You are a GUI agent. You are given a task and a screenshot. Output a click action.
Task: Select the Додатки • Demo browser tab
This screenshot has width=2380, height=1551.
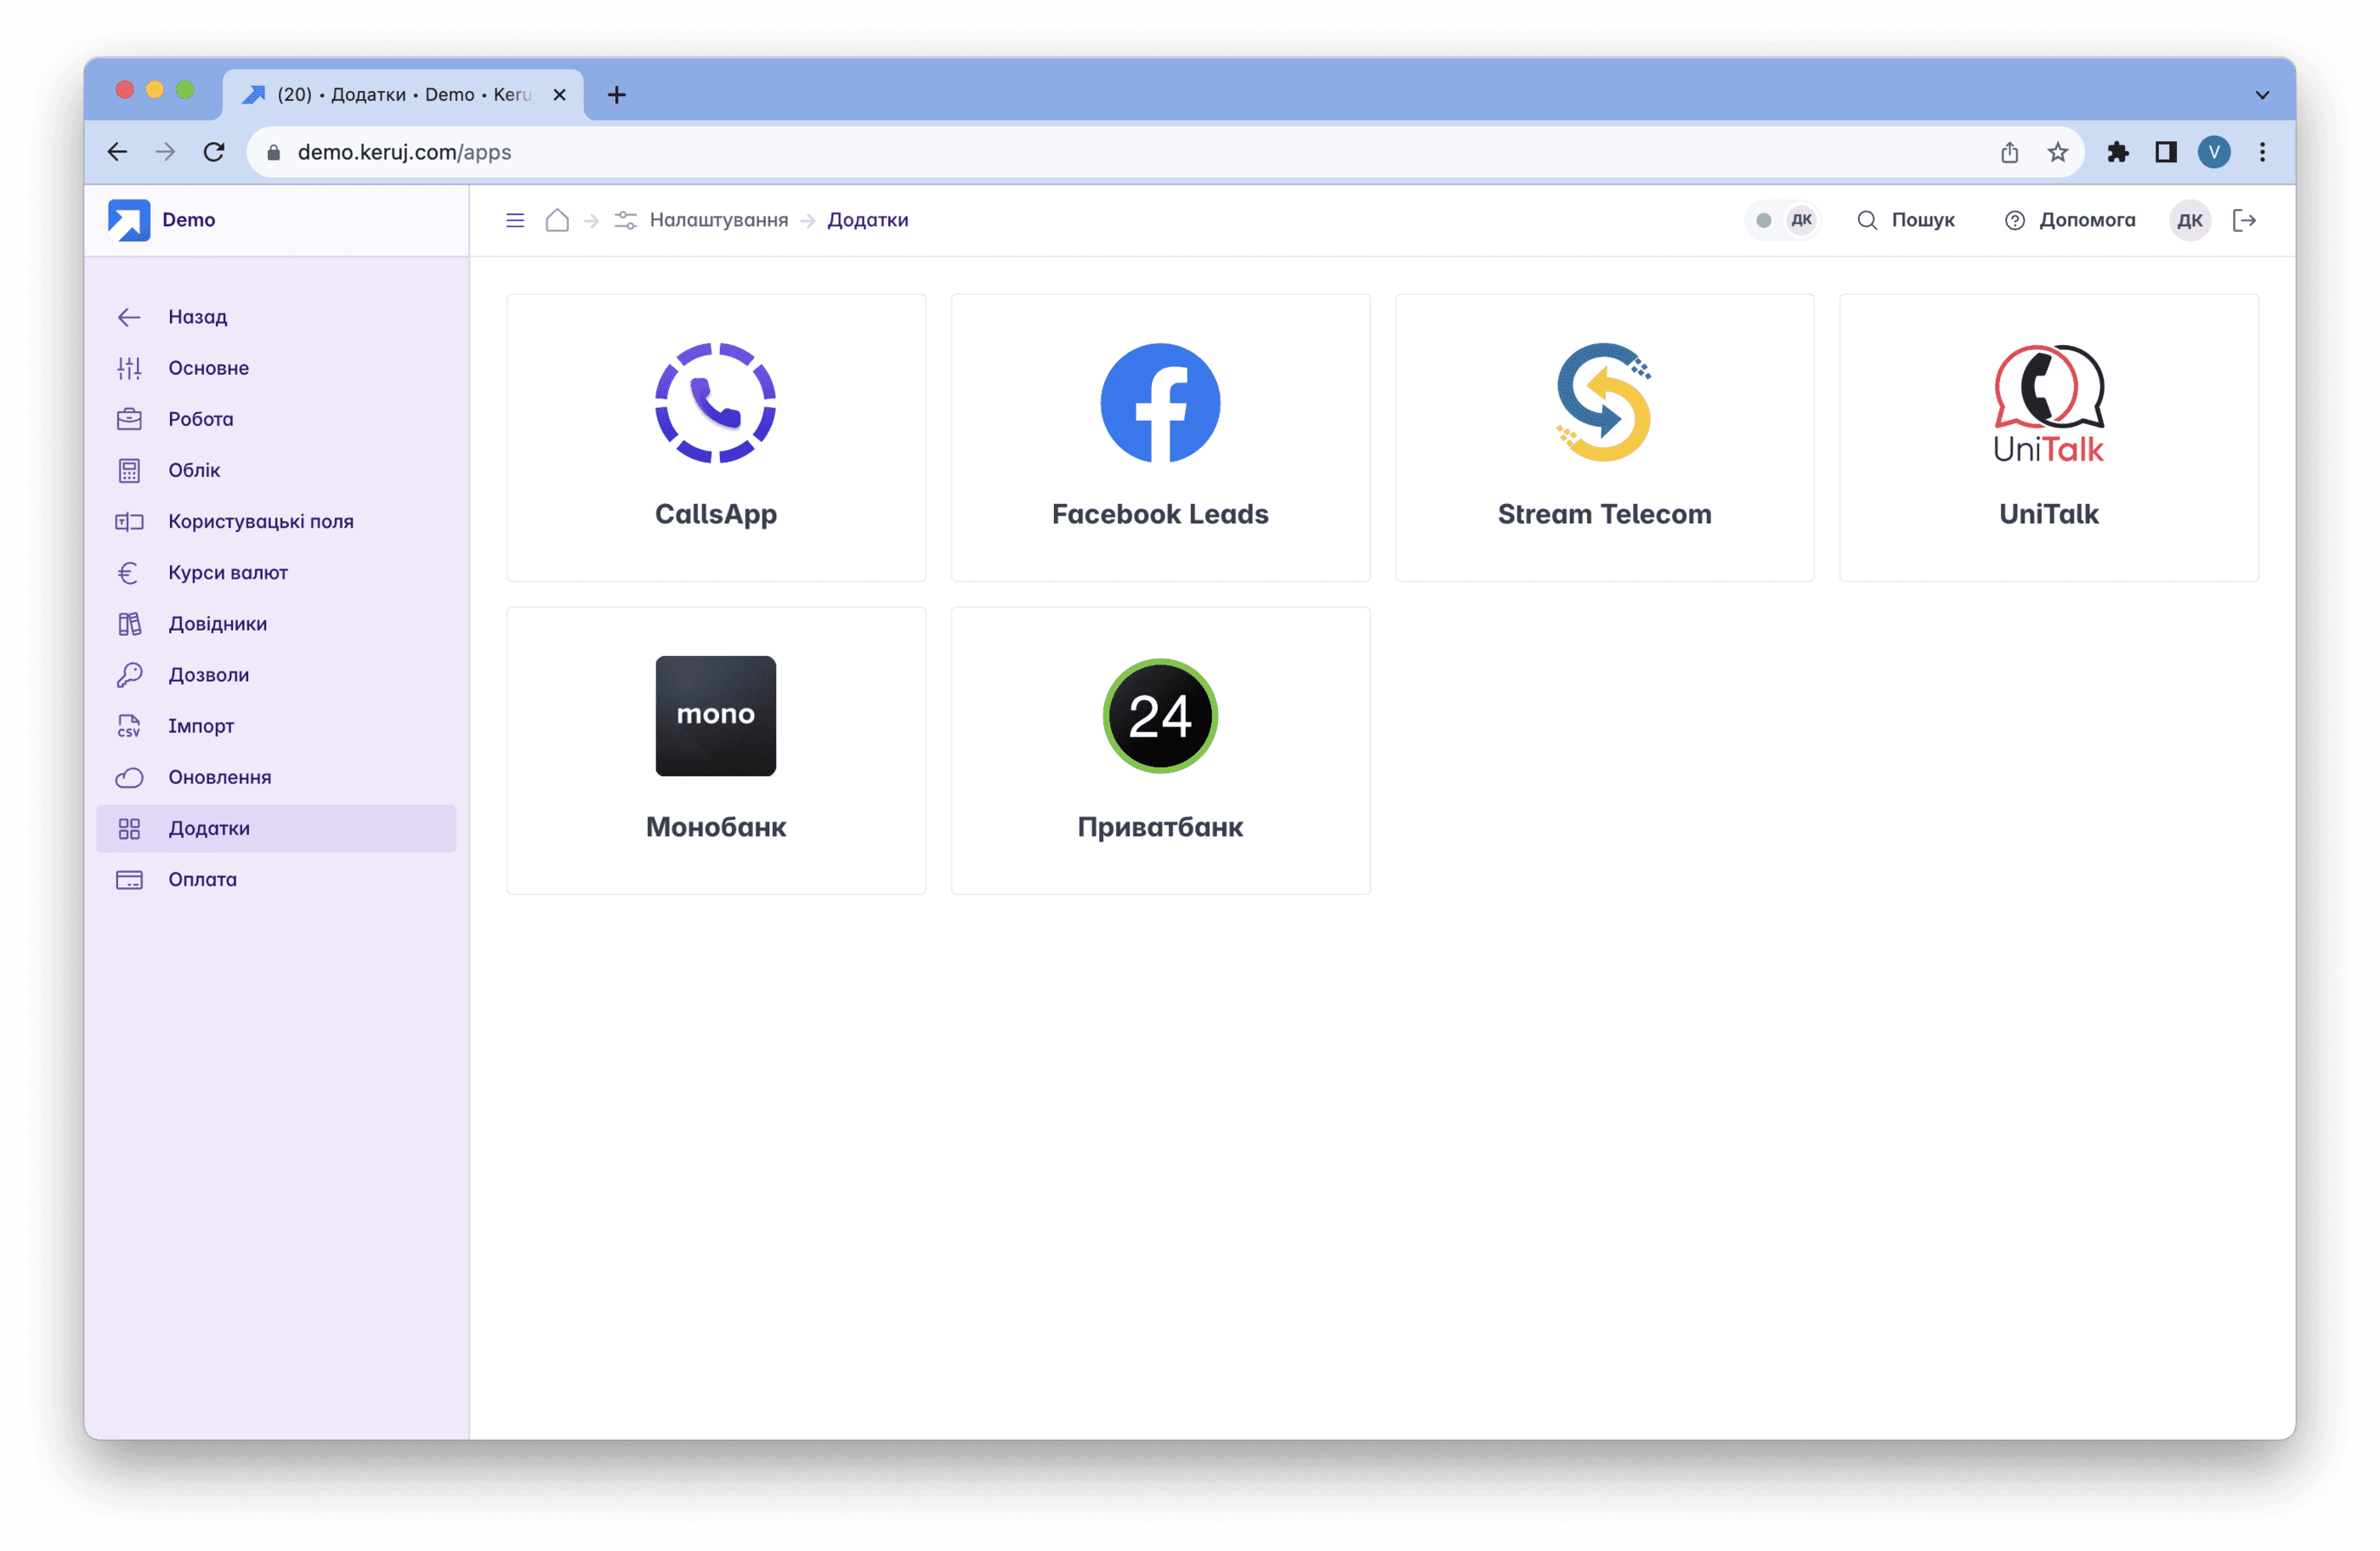click(x=403, y=95)
